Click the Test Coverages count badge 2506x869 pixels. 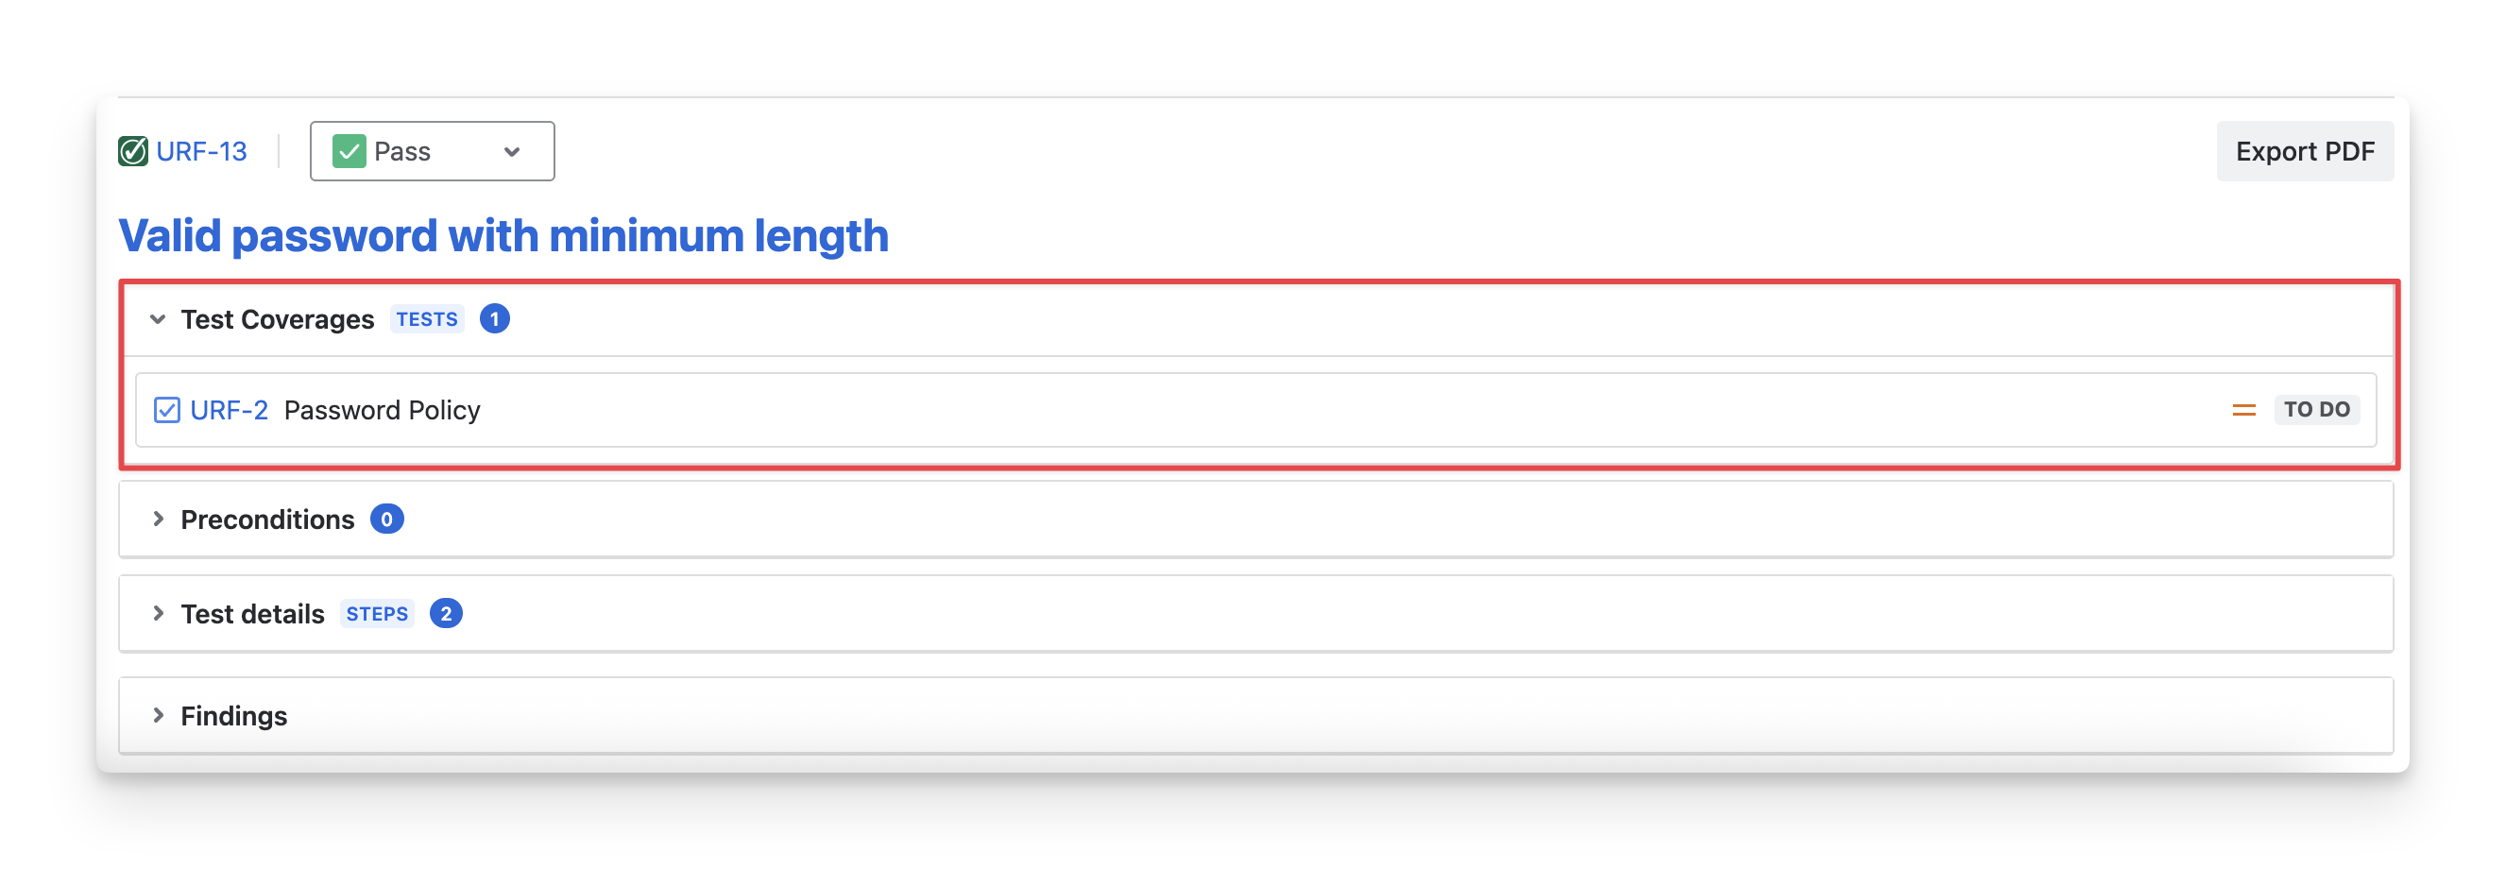[494, 319]
